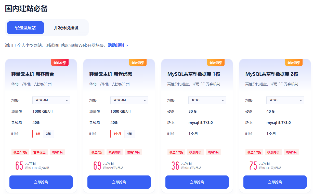
Task: Click 续费同价 tag in MySQL 2核 card
Action: pyautogui.click(x=273, y=152)
